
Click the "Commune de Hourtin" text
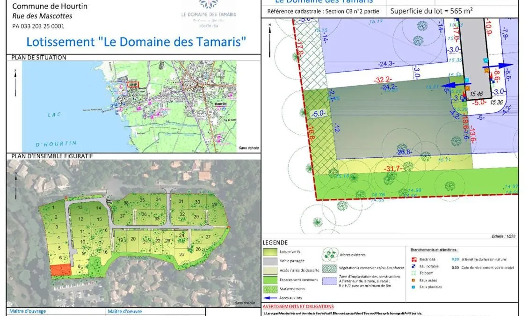[x=50, y=6]
